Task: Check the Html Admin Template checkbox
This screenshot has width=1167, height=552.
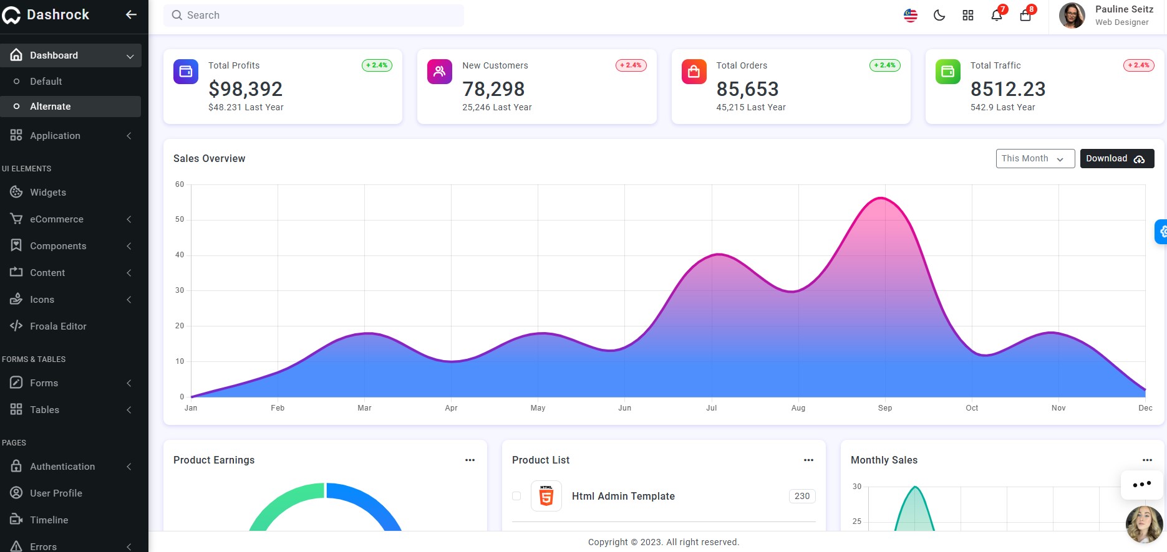Action: click(516, 496)
